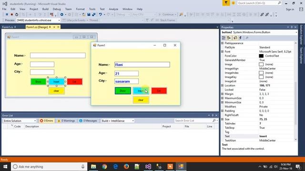Screen dimensions: 305x171
Task: Click the City field containing sasaram
Action: coord(127,81)
